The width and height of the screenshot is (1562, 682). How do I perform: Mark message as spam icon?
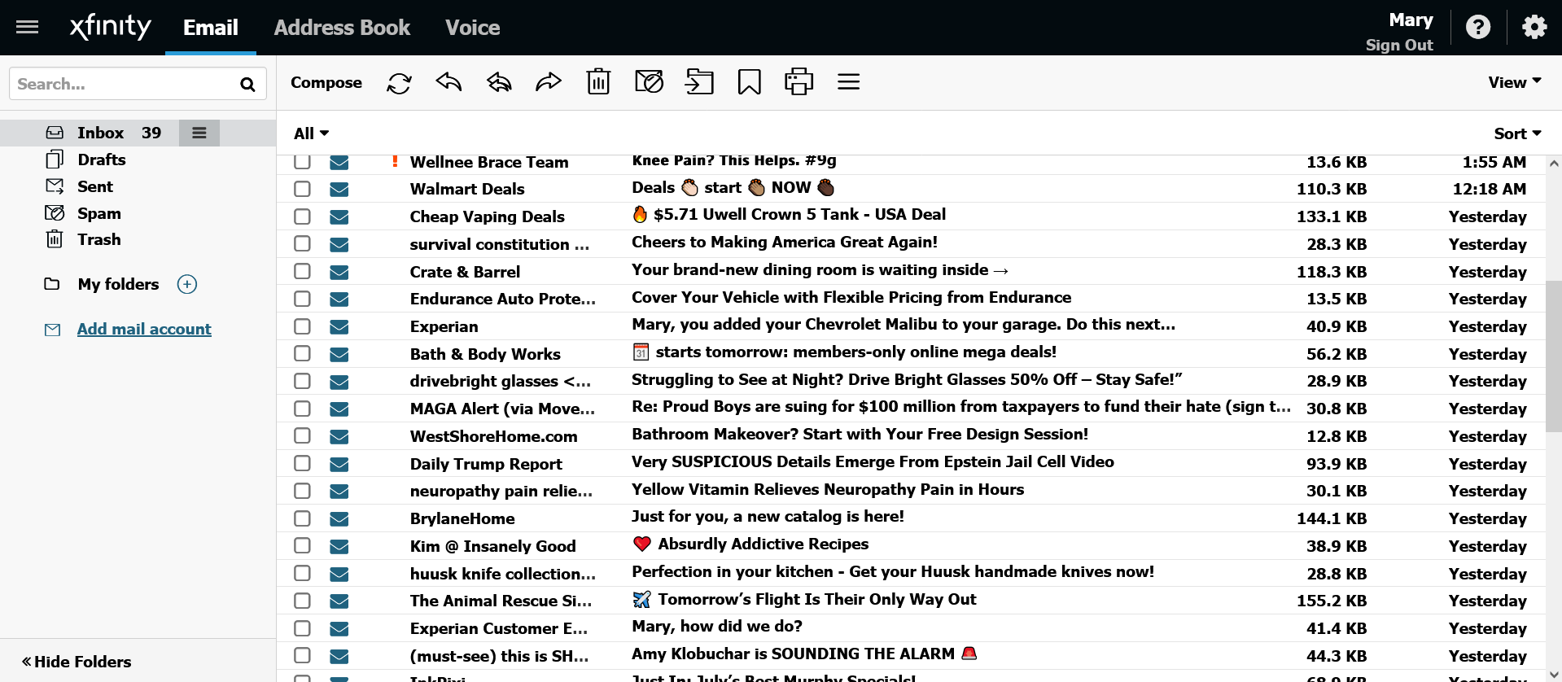(649, 81)
